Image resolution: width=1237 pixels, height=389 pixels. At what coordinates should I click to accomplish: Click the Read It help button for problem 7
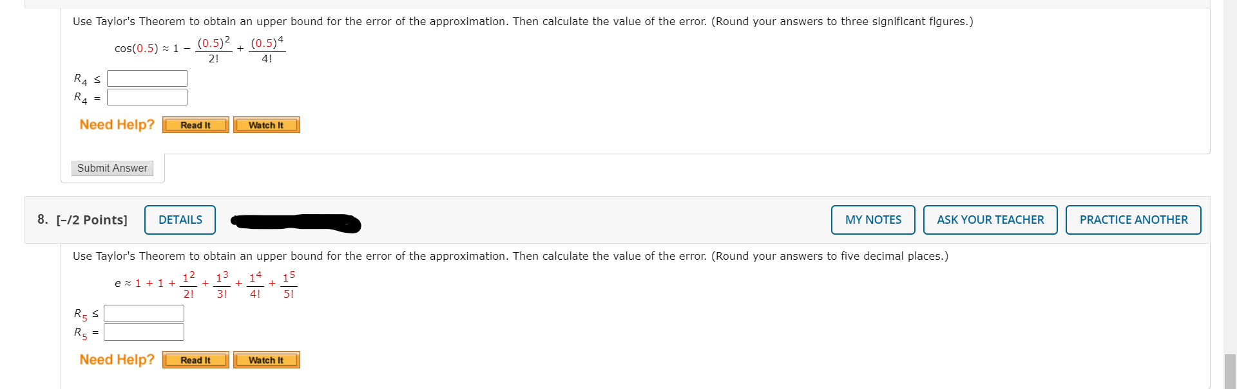(195, 125)
